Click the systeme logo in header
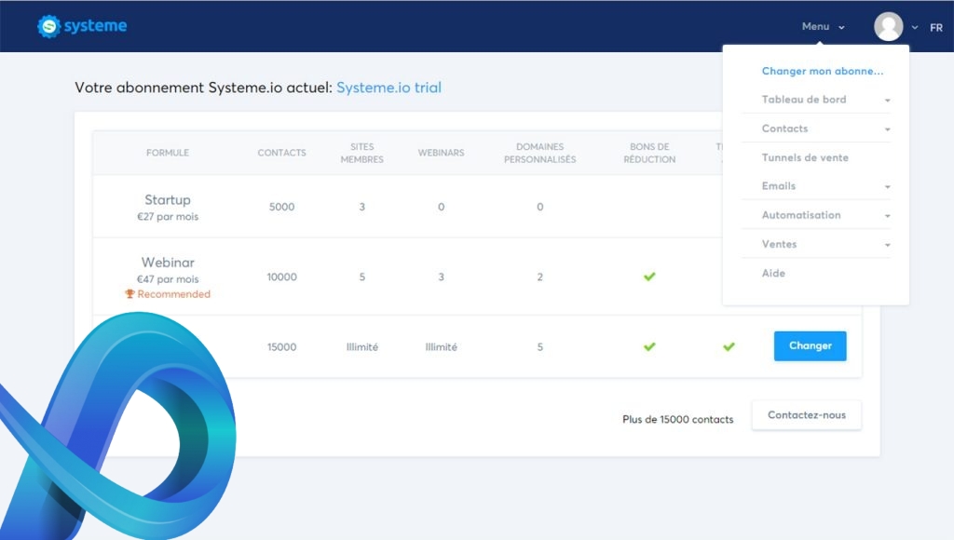 (x=82, y=26)
